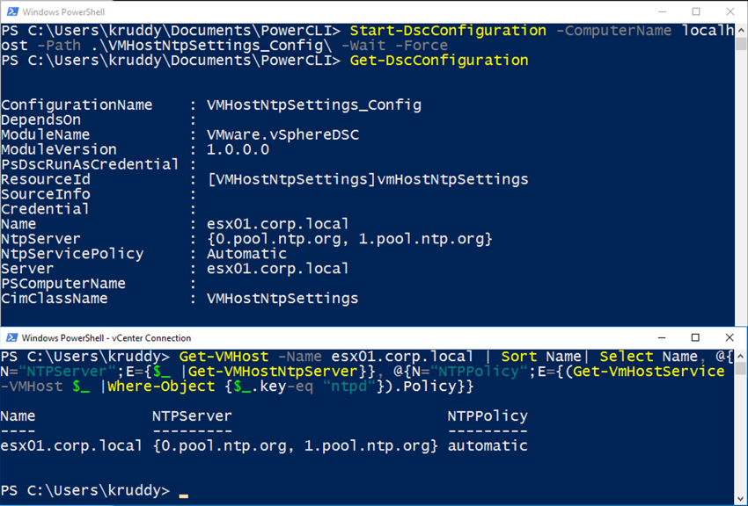
Task: Click the 'ModuleName' property label
Action: [x=45, y=134]
